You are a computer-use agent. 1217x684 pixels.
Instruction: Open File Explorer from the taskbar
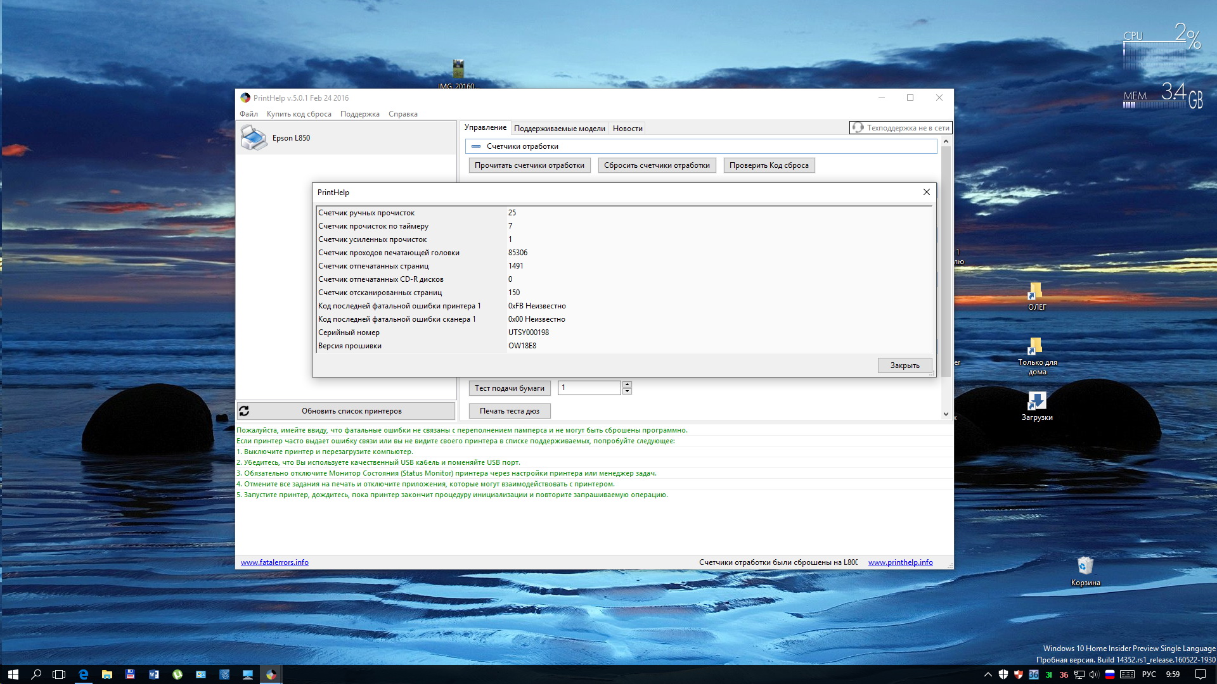tap(106, 674)
